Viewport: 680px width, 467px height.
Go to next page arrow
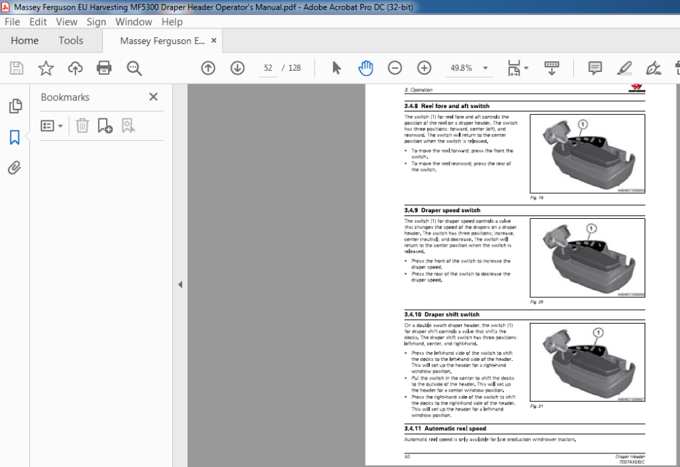coord(237,68)
